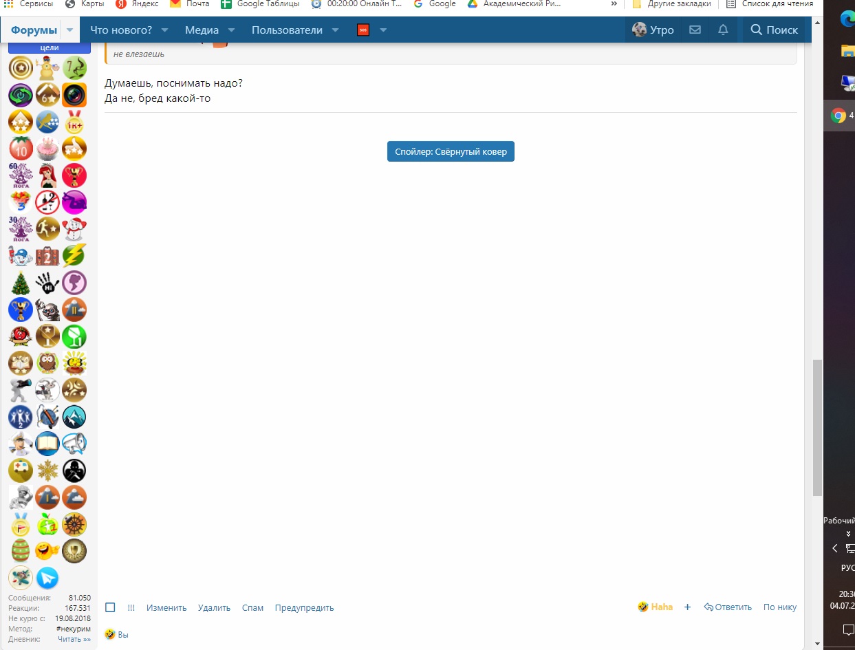
Task: Click the По нику link
Action: [x=780, y=607]
